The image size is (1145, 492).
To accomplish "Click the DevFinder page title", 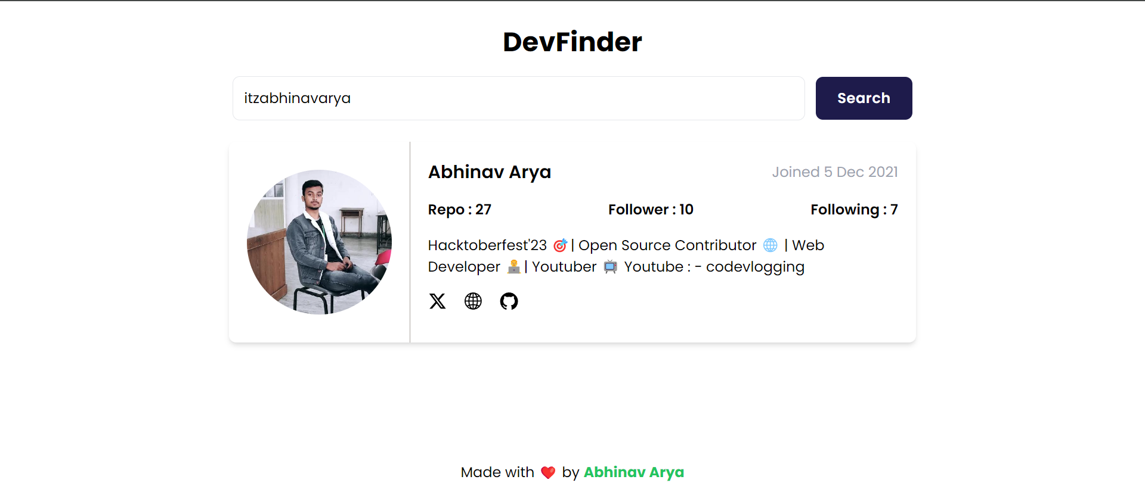I will click(x=572, y=42).
